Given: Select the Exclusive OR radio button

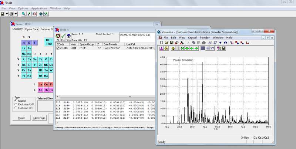Looking at the screenshot, I should click(16, 108).
